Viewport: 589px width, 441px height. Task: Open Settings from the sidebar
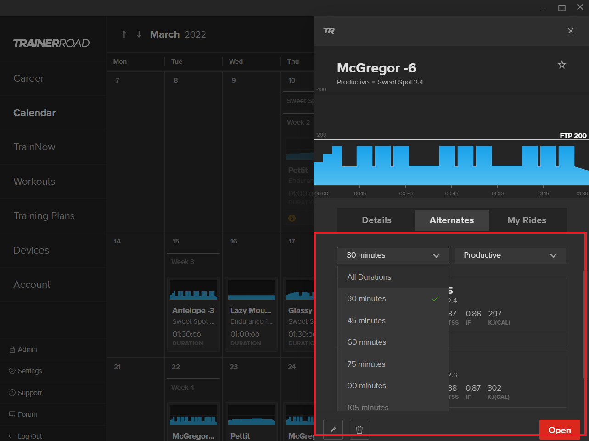coord(29,371)
